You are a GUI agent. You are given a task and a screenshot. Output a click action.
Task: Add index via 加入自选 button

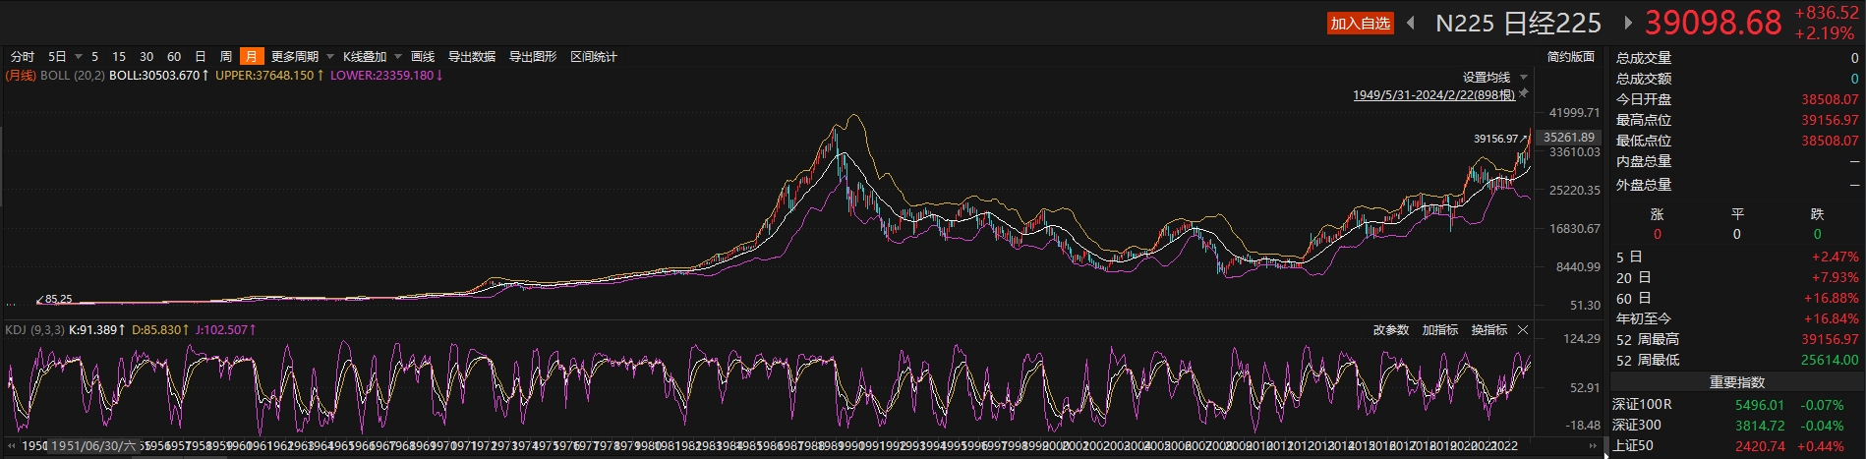click(x=1360, y=24)
